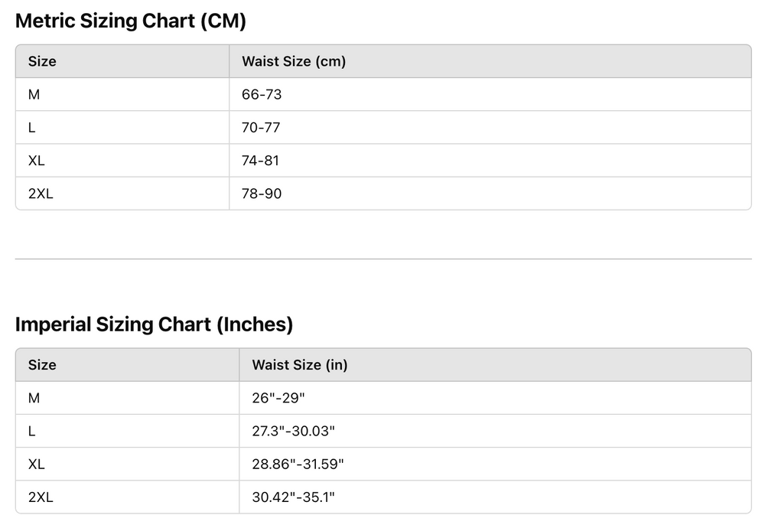This screenshot has height=528, width=765.
Task: Click the Waist Size (in) column header
Action: pyautogui.click(x=300, y=365)
